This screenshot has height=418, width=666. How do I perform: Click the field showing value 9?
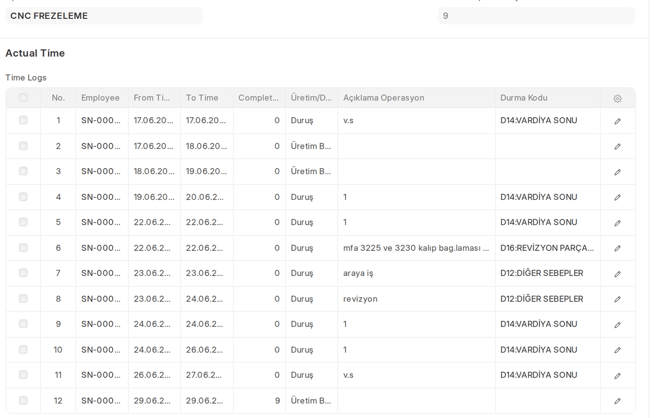(x=537, y=16)
